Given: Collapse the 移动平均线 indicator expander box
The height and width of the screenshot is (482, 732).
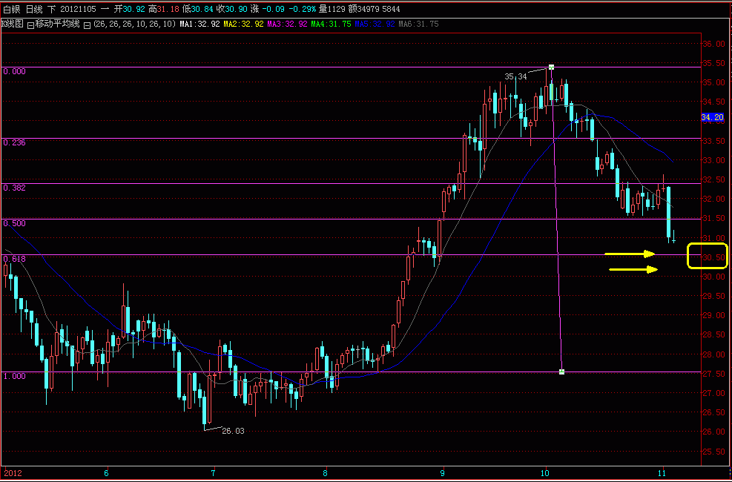Looking at the screenshot, I should [x=31, y=26].
